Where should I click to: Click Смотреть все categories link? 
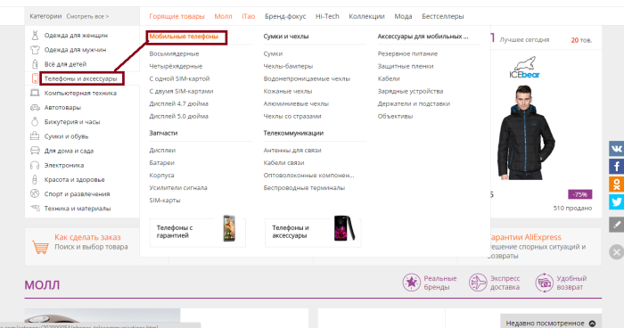[87, 16]
